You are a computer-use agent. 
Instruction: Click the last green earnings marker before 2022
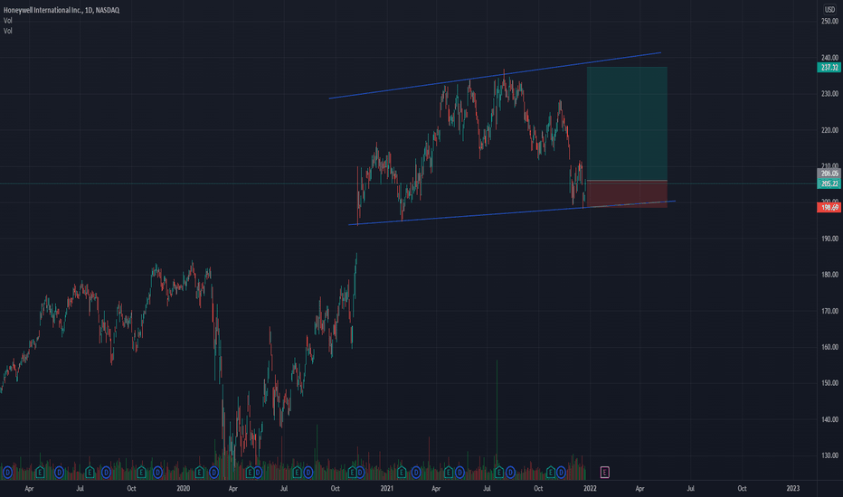click(551, 473)
